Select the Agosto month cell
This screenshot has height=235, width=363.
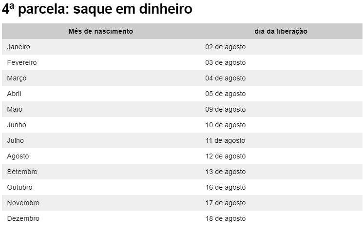(18, 156)
